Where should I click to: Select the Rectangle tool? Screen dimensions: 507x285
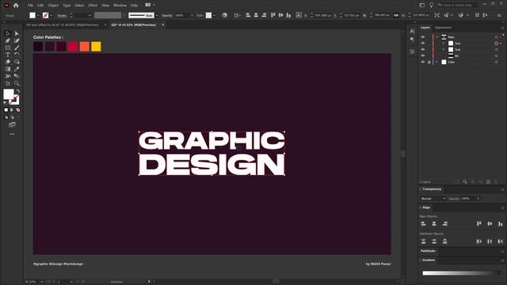pyautogui.click(x=8, y=47)
